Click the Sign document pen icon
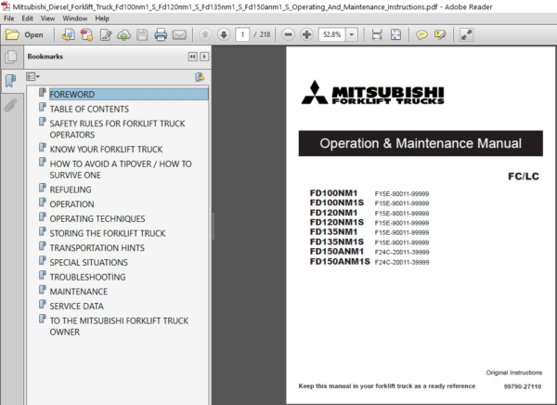The width and height of the screenshot is (557, 405). point(106,34)
